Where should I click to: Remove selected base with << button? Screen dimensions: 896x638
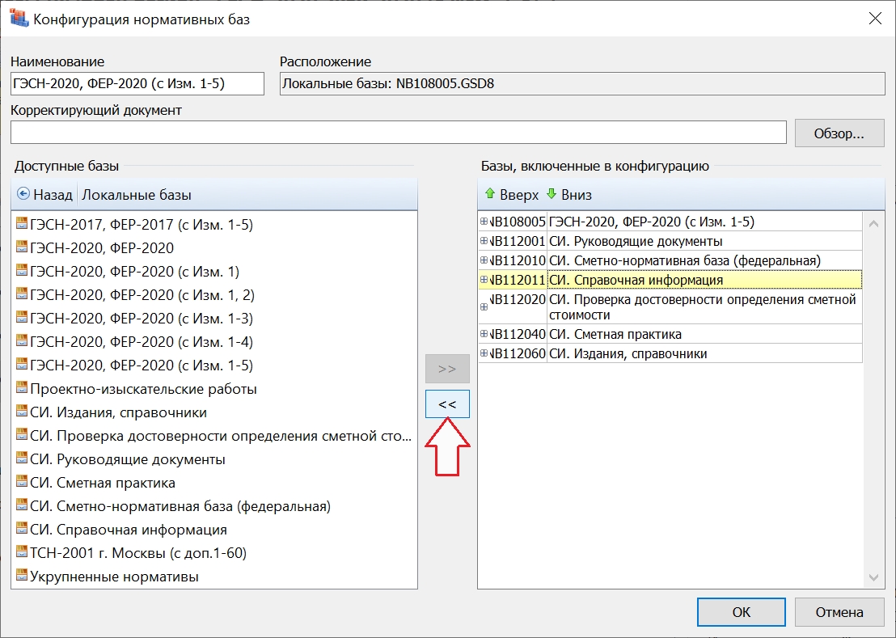447,404
